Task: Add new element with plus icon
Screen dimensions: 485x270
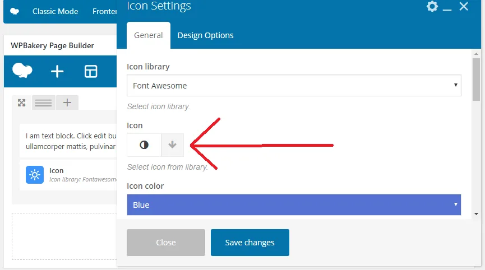Action: 57,71
